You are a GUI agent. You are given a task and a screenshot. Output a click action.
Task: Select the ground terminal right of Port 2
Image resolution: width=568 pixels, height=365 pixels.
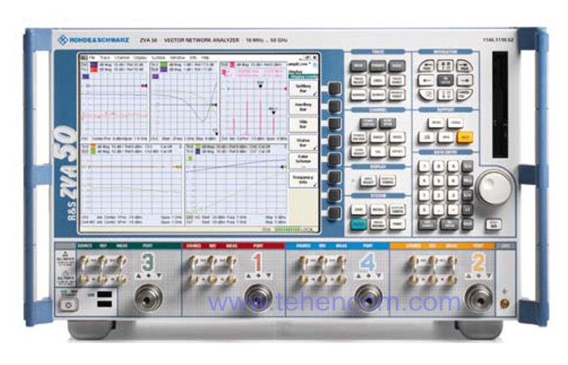(x=504, y=304)
